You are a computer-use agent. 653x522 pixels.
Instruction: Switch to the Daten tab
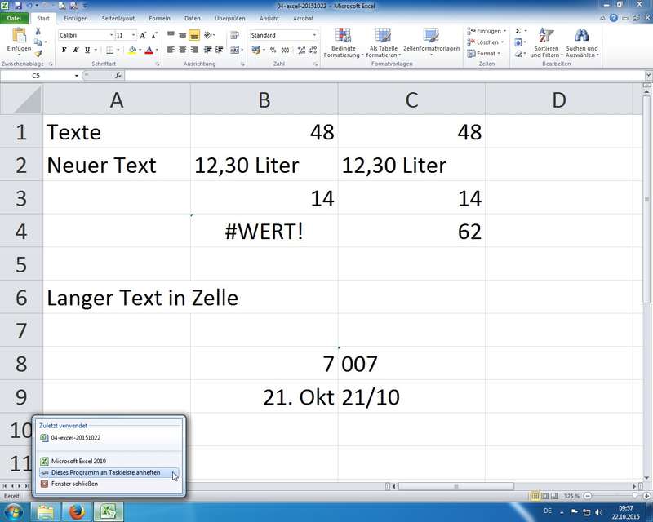click(193, 18)
